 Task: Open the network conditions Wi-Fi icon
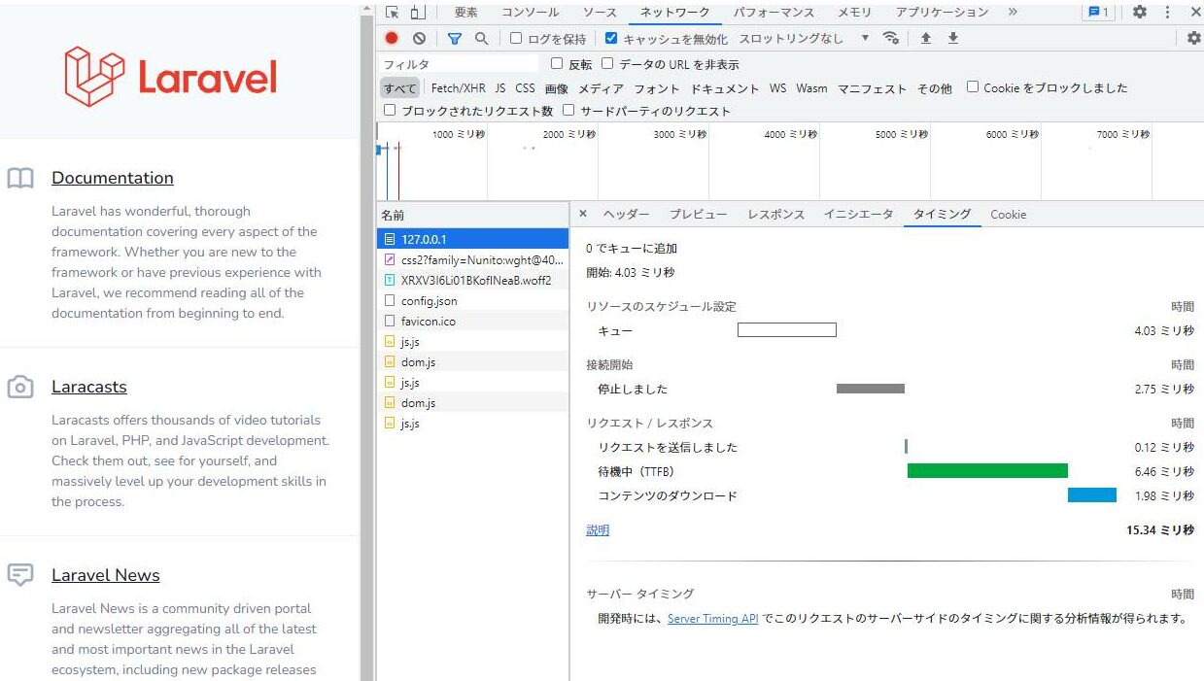pyautogui.click(x=891, y=39)
